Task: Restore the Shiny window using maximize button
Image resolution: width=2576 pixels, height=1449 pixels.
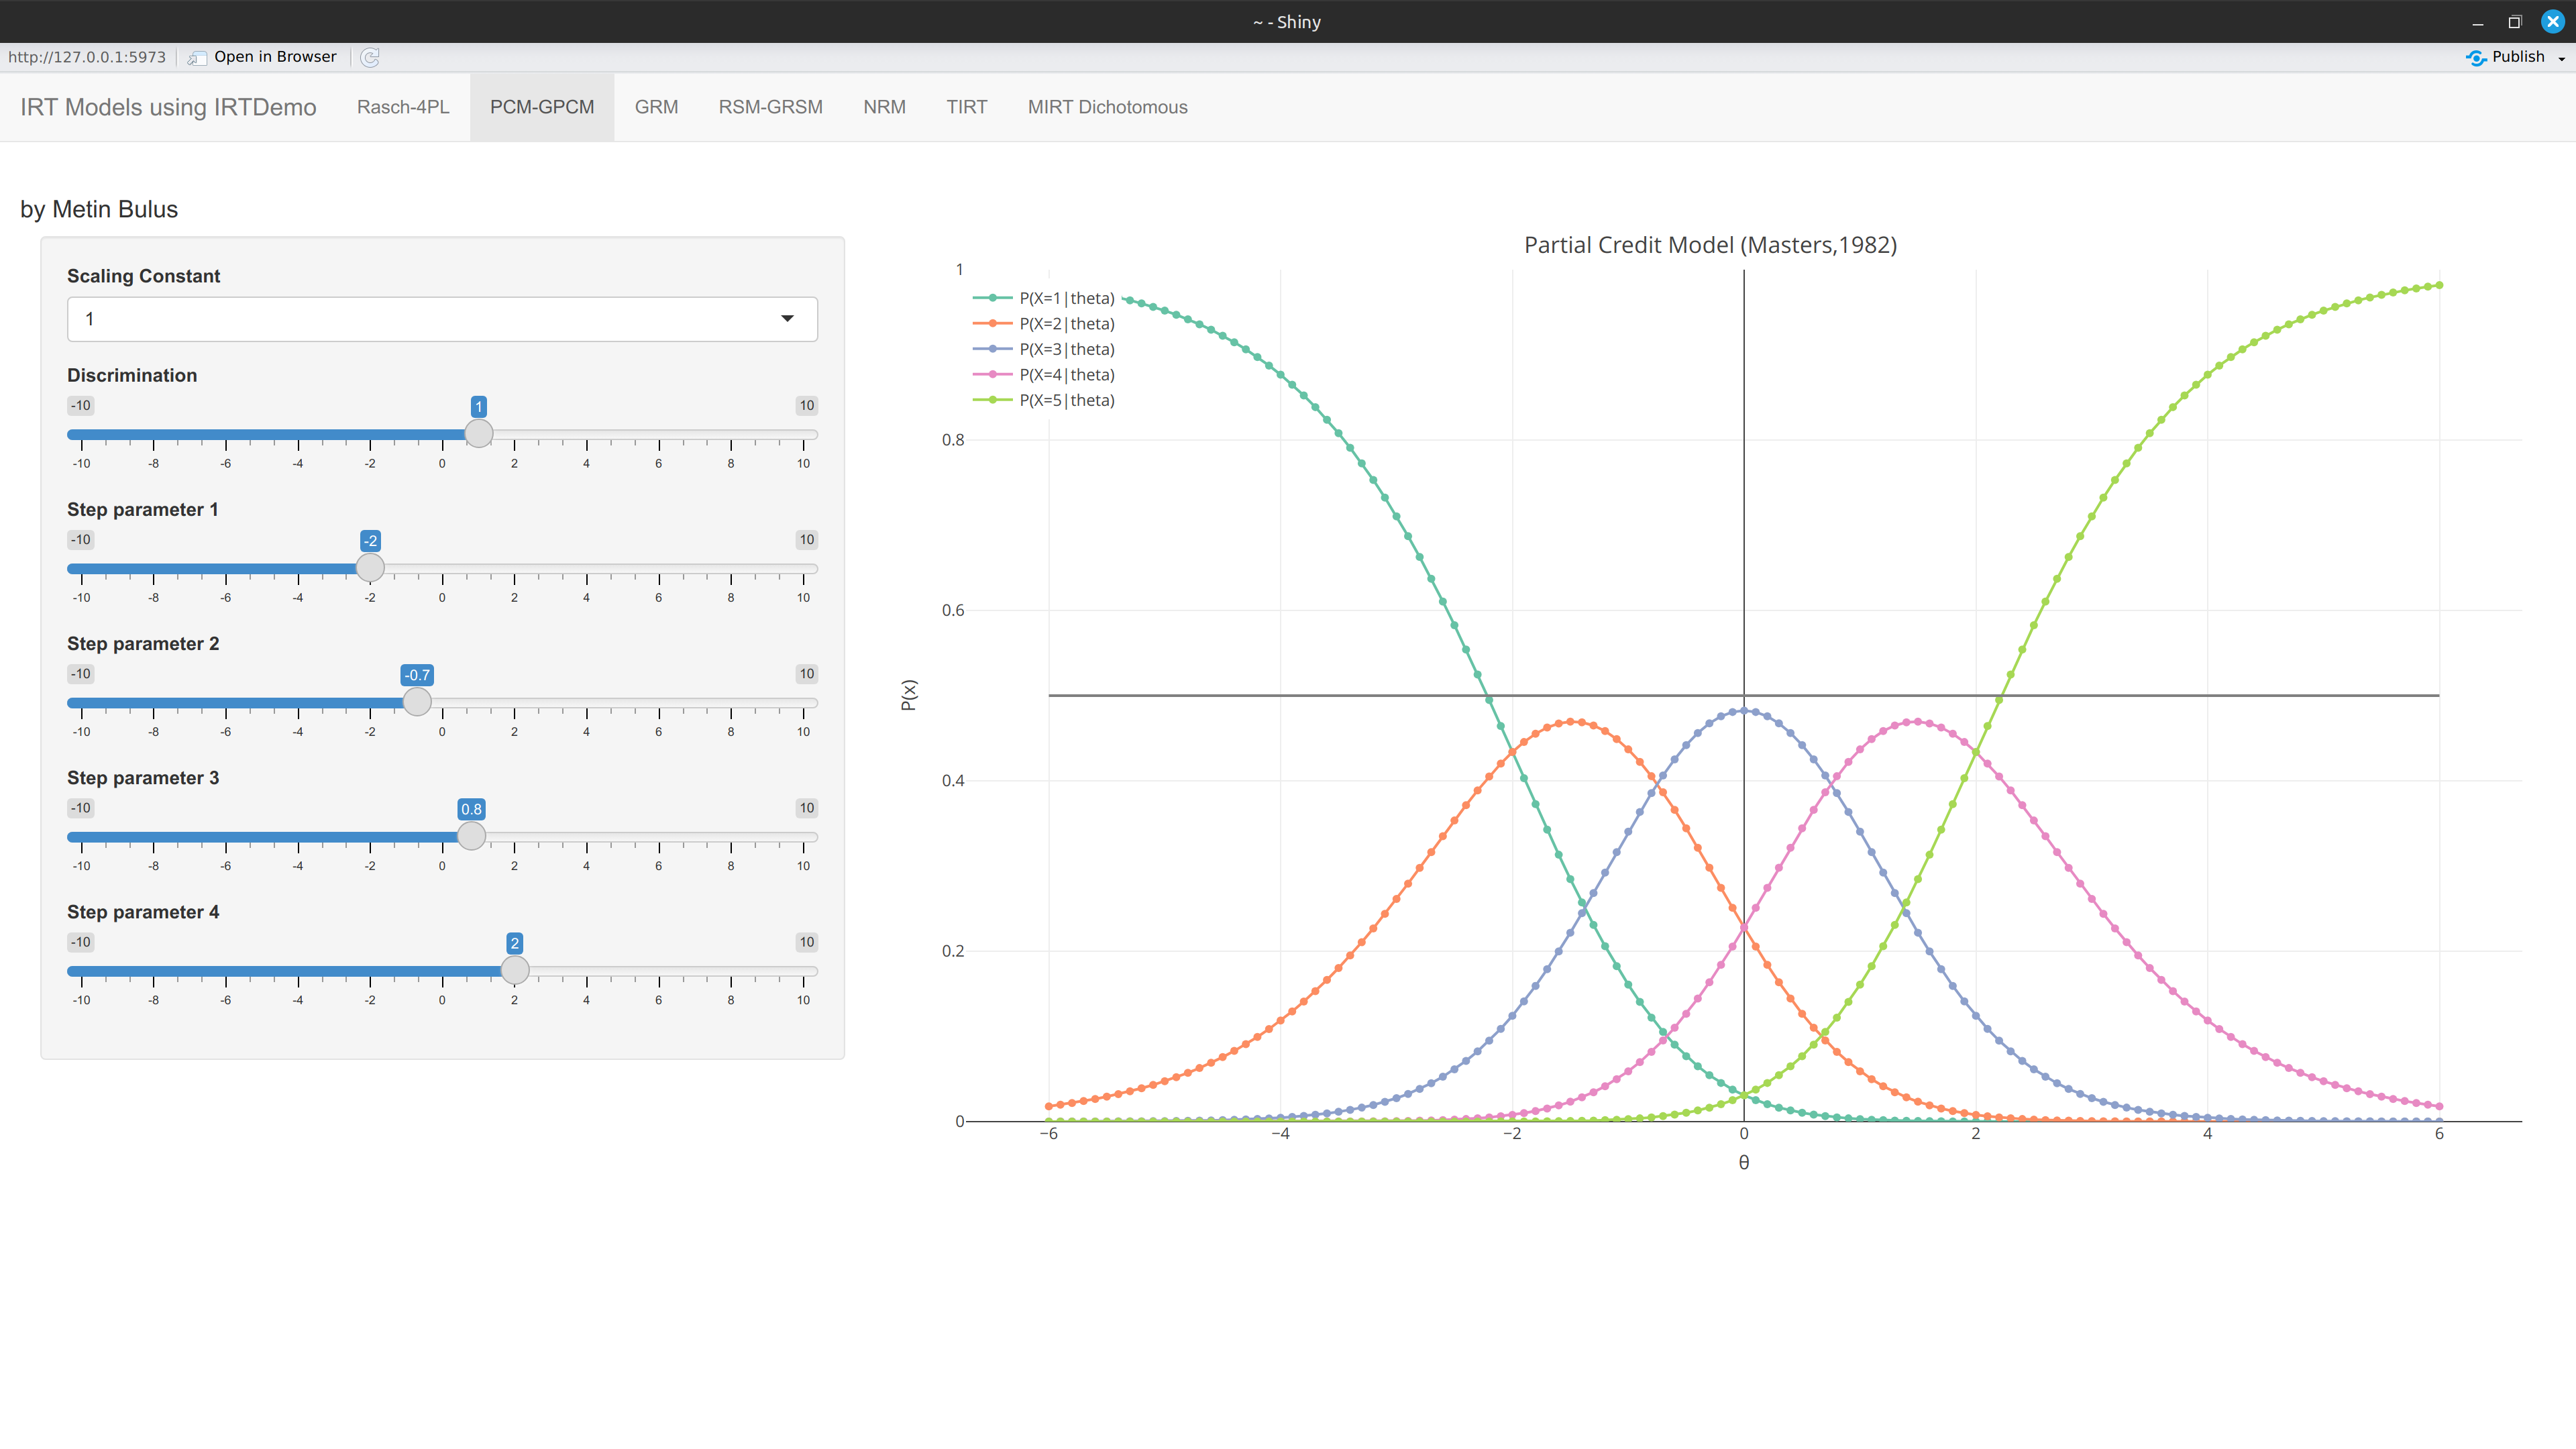Action: point(2515,22)
